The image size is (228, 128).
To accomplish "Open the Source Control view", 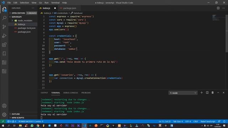I will [4, 27].
